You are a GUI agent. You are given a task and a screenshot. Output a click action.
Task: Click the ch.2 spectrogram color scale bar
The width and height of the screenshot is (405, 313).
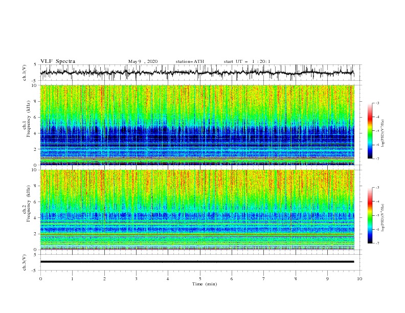[x=370, y=215]
